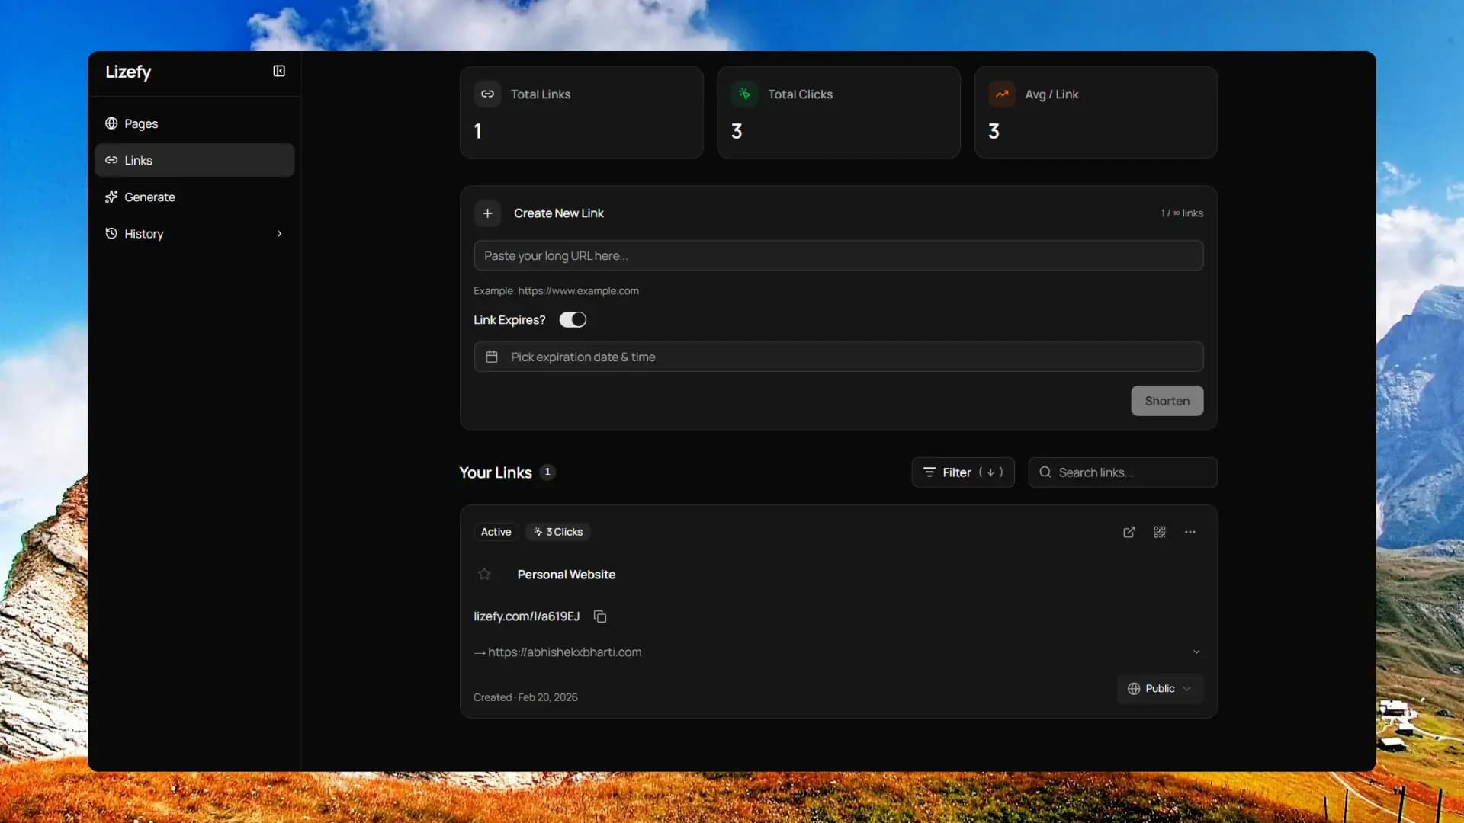This screenshot has height=823, width=1464.
Task: Copy the lizefy.com/l/a619EJ short link
Action: point(599,616)
